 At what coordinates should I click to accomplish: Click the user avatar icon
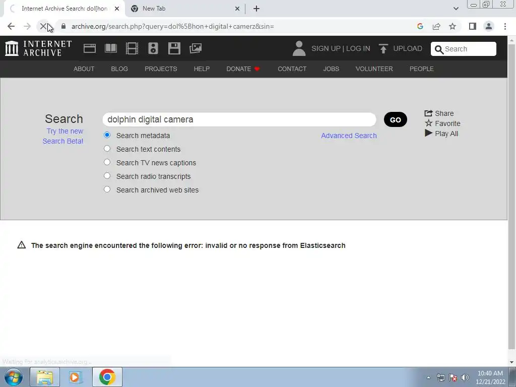299,48
